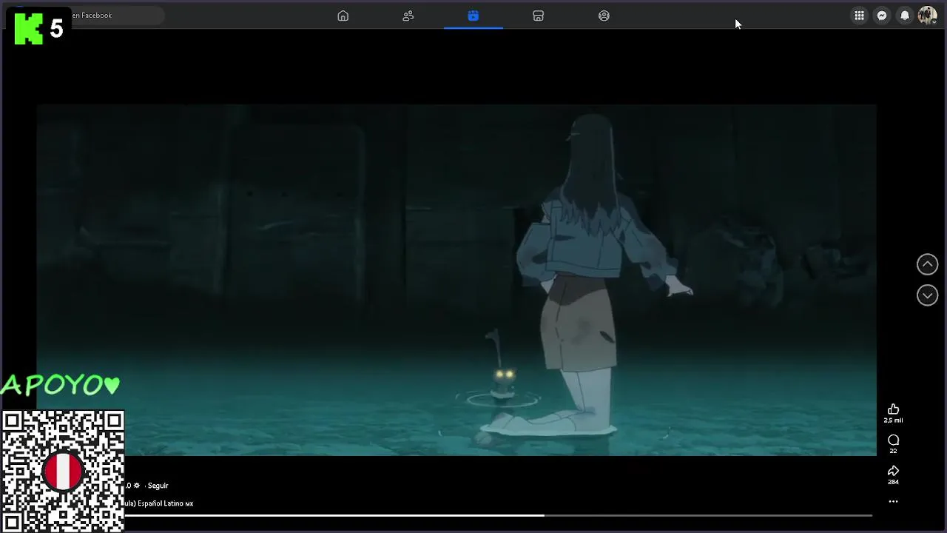
Task: Open Messenger chats
Action: click(882, 16)
